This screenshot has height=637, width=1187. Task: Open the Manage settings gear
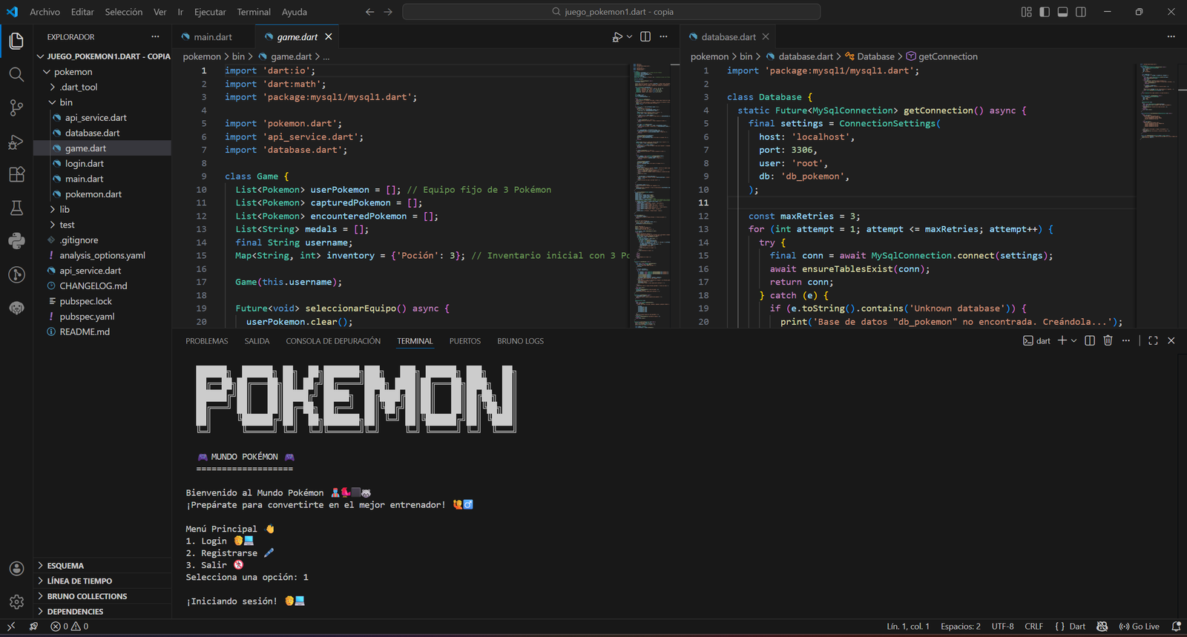click(x=16, y=602)
